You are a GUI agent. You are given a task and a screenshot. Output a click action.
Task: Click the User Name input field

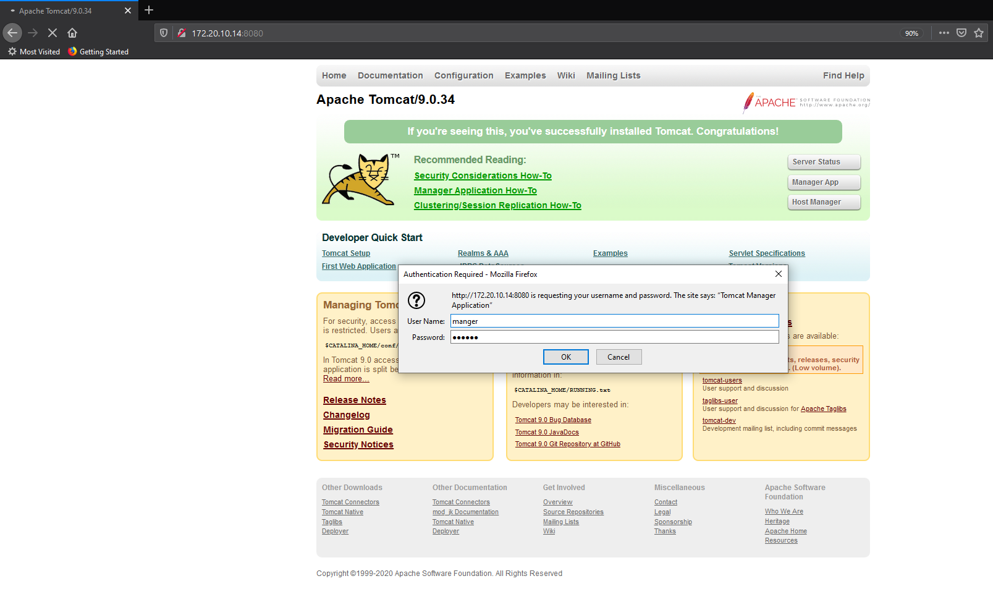tap(615, 321)
